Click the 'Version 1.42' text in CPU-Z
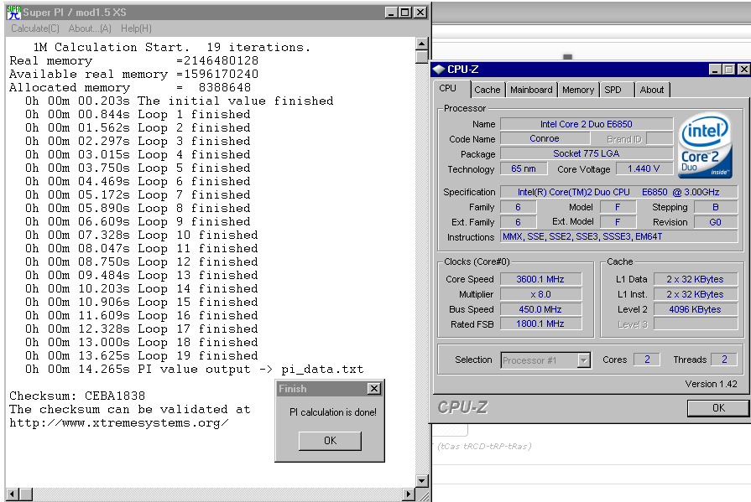Image resolution: width=751 pixels, height=502 pixels. coord(711,384)
